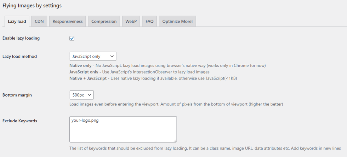Focus the Exclude Keywords text area
Screen dimensions: 347x157
click(123, 129)
